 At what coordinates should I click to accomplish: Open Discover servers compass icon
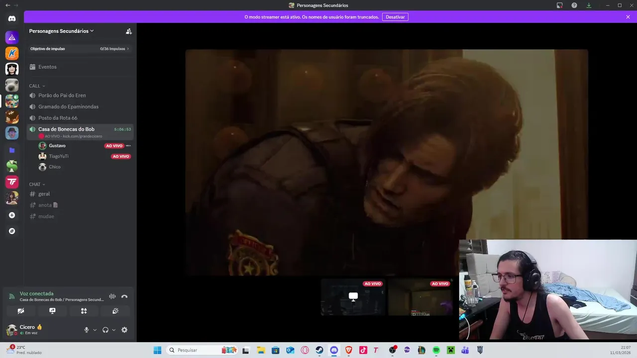12,231
